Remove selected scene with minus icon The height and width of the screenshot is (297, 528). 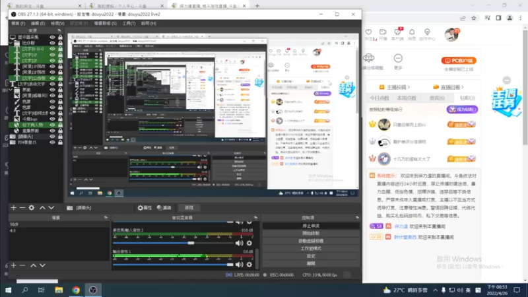click(22, 265)
